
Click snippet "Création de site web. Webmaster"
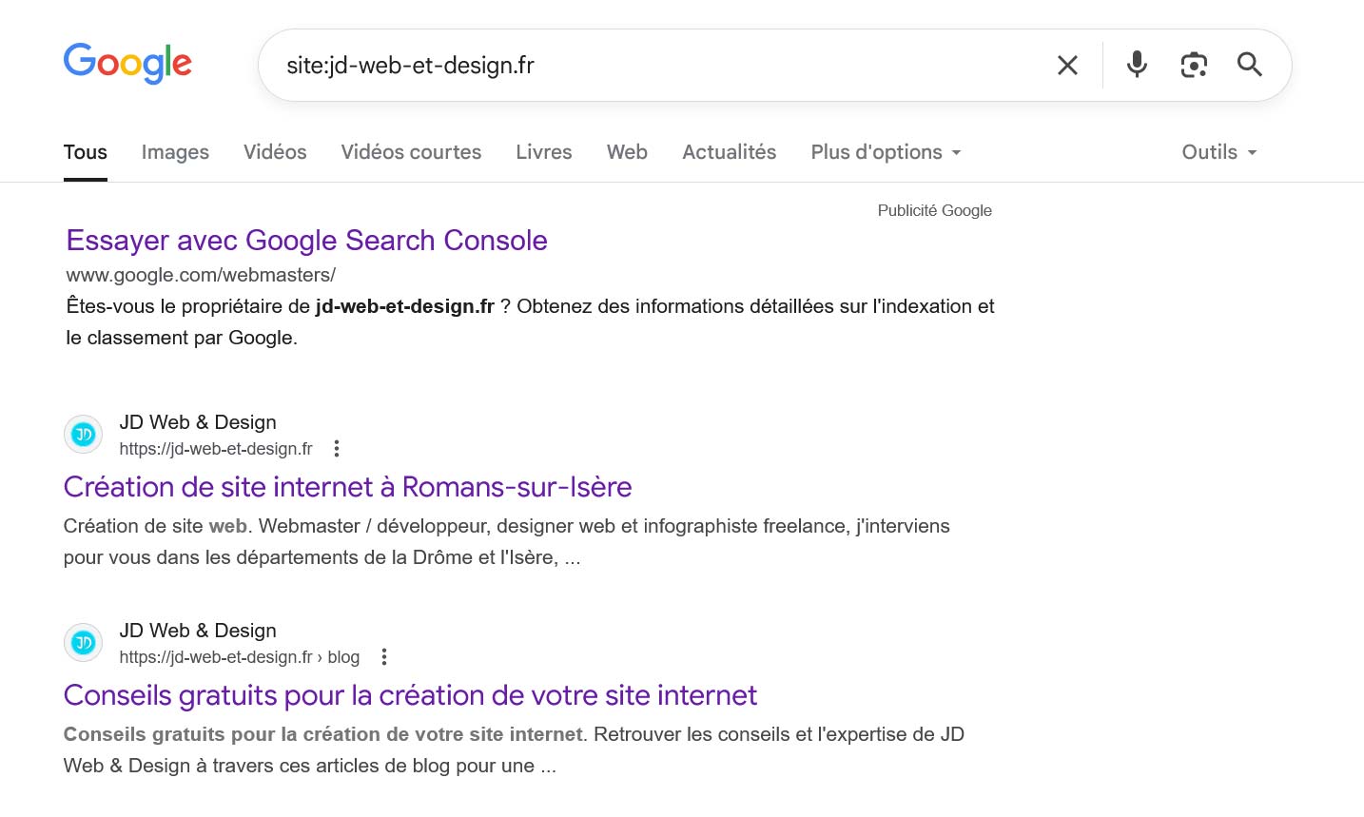pos(507,541)
